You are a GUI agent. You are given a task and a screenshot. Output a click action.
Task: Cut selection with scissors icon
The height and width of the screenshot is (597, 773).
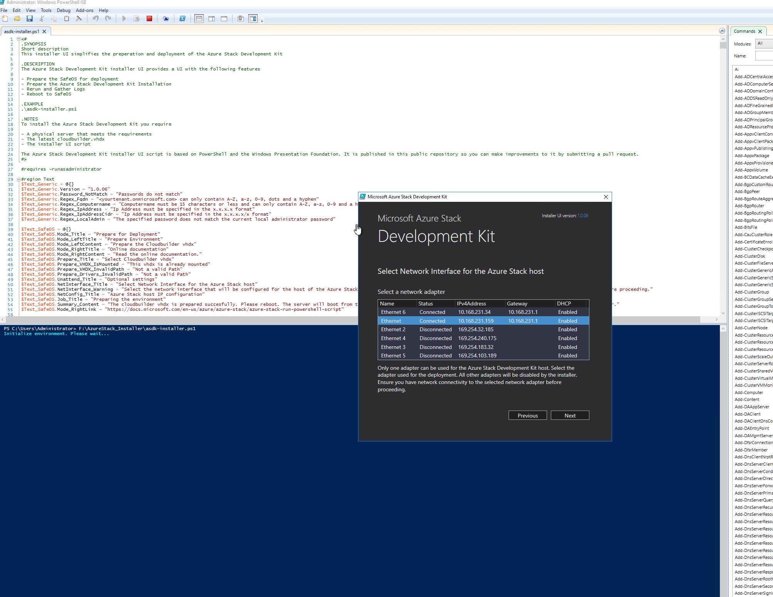pos(42,18)
